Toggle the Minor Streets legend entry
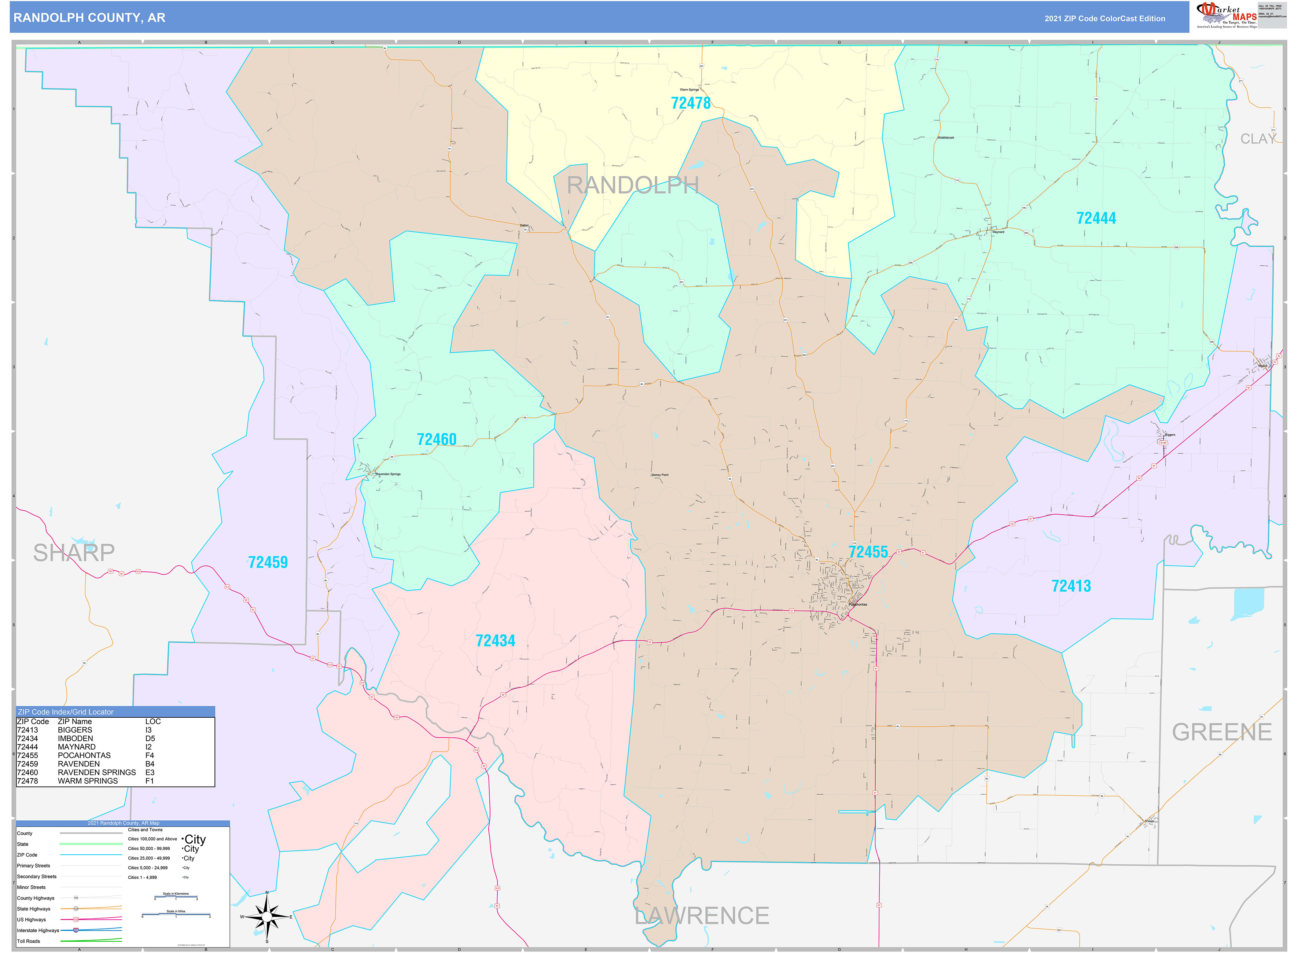The width and height of the screenshot is (1298, 953). (32, 887)
